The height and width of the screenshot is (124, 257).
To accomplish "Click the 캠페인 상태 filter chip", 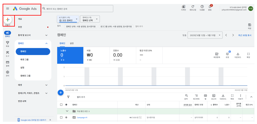I will pos(81,26).
